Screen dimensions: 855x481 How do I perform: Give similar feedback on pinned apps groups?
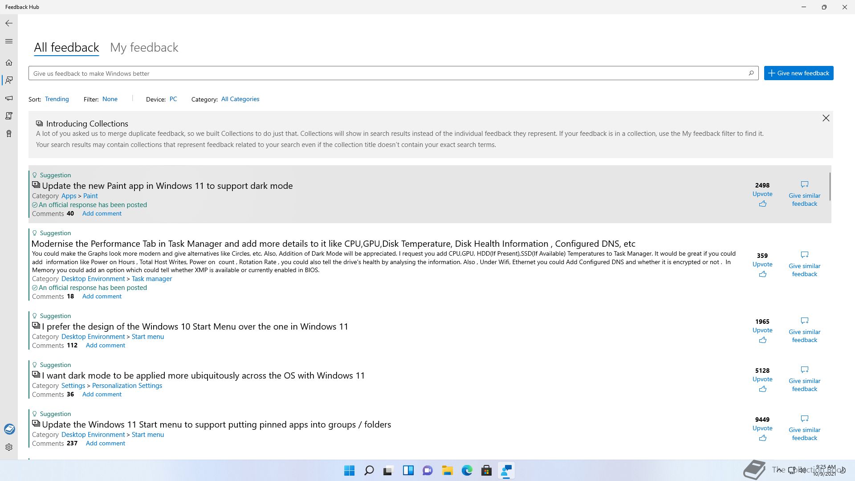(804, 428)
